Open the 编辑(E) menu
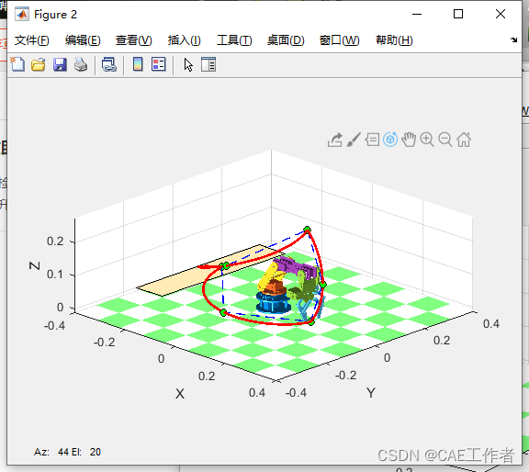The width and height of the screenshot is (529, 472). (83, 40)
